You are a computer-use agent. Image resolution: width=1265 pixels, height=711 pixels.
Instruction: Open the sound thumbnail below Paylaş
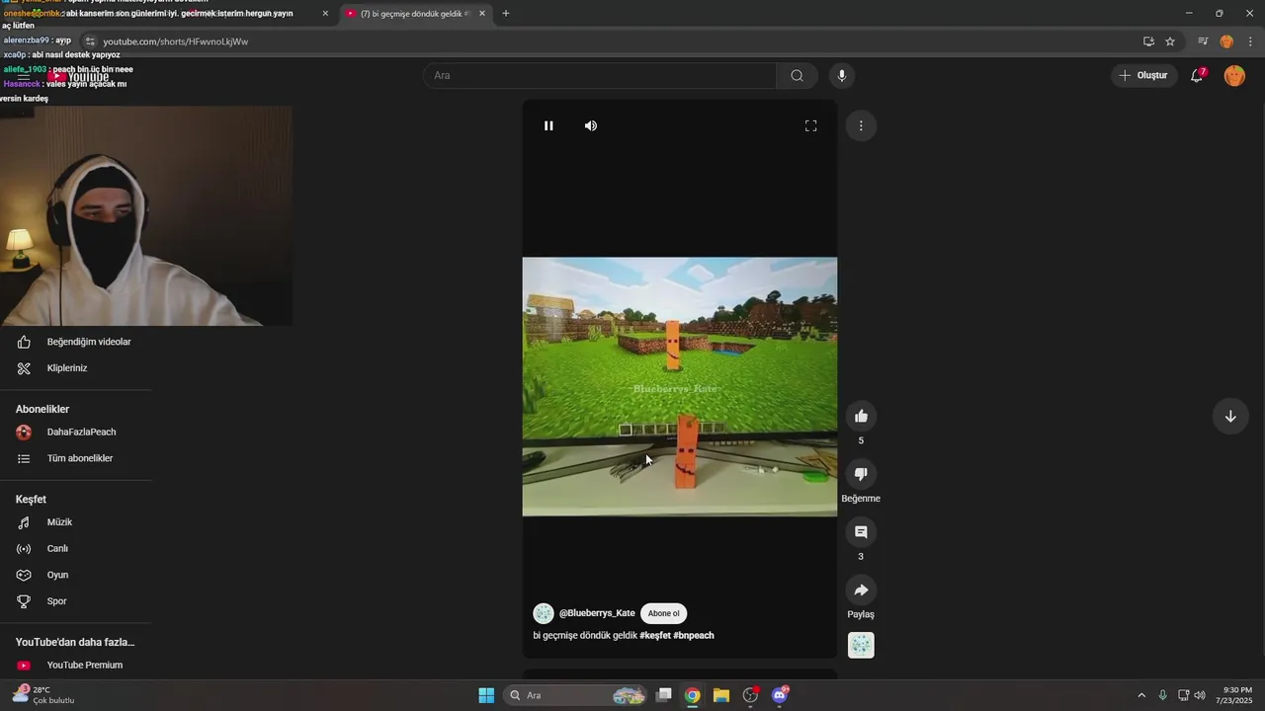(861, 645)
